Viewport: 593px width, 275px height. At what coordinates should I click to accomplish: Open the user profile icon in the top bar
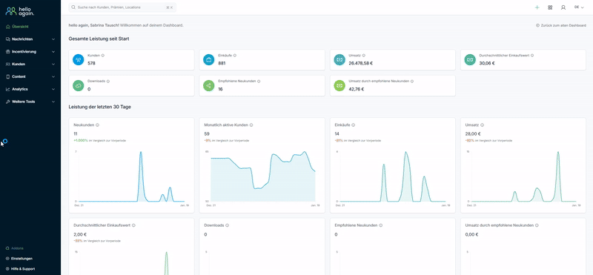tap(563, 7)
